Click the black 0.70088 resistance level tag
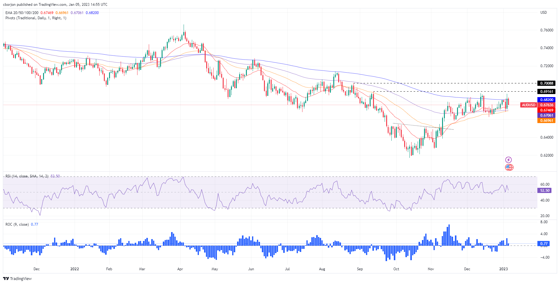 tap(546, 83)
